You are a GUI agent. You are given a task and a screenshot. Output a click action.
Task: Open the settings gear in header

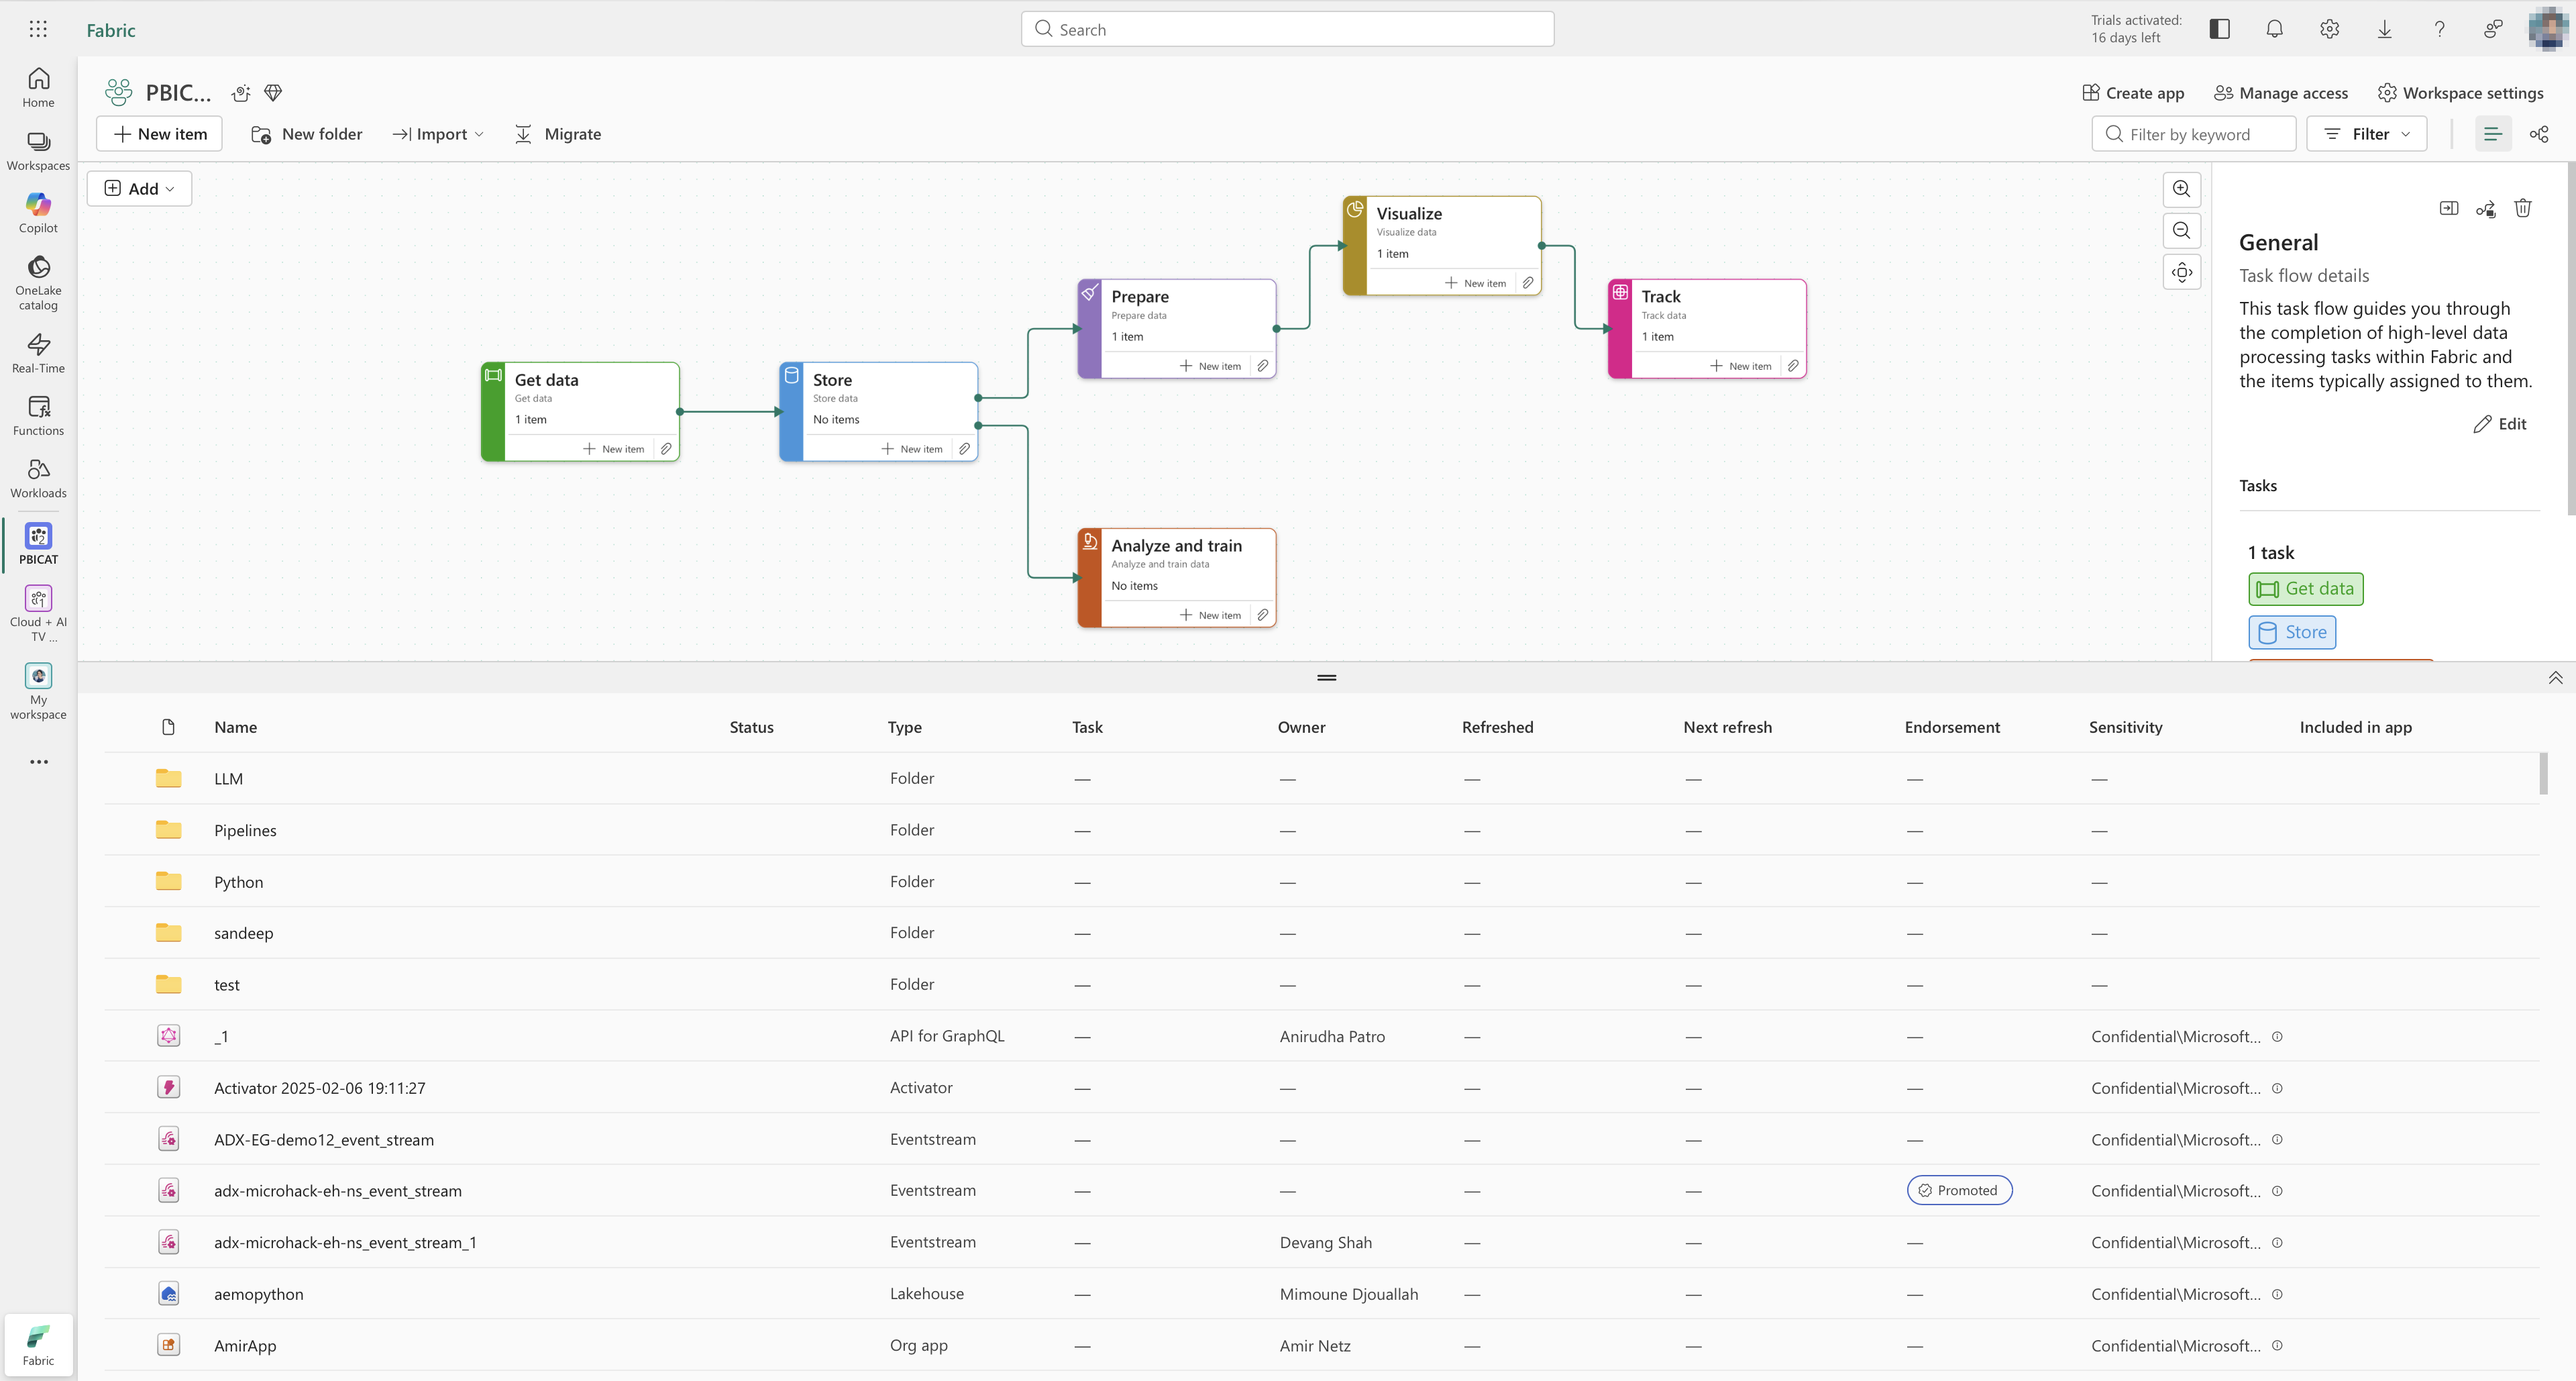click(x=2329, y=29)
